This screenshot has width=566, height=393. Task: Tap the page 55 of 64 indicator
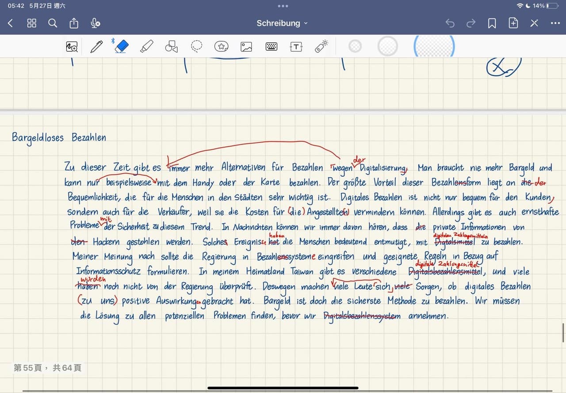tap(48, 367)
